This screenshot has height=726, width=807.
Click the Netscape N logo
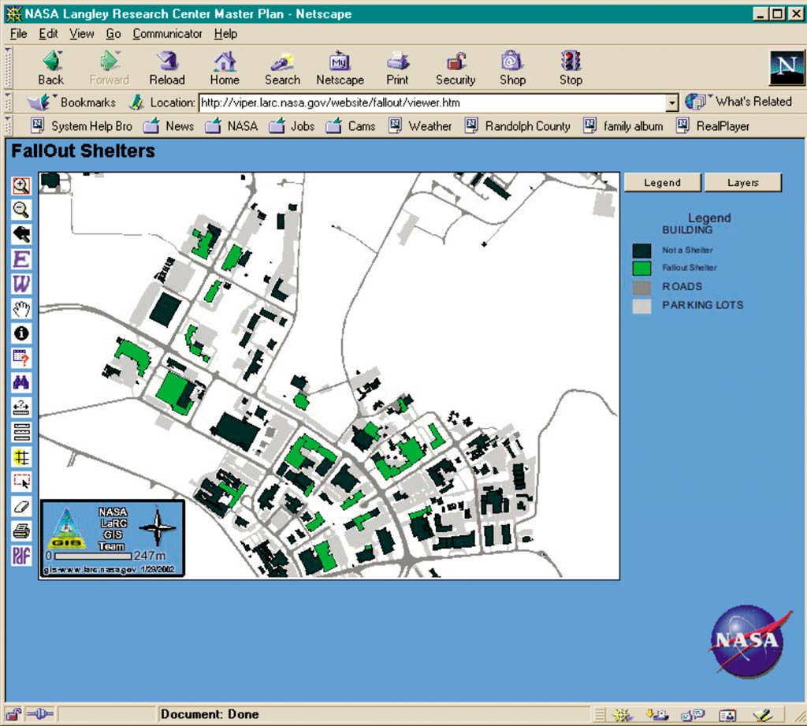click(787, 68)
